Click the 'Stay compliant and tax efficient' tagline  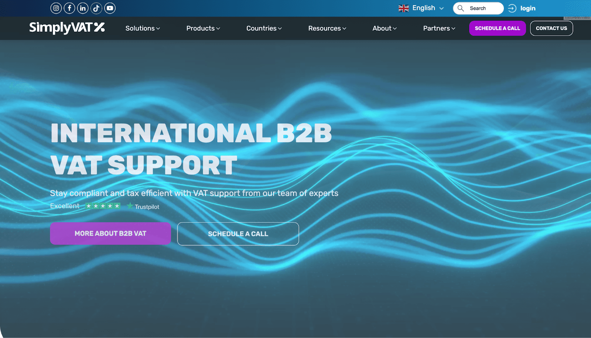pos(194,193)
